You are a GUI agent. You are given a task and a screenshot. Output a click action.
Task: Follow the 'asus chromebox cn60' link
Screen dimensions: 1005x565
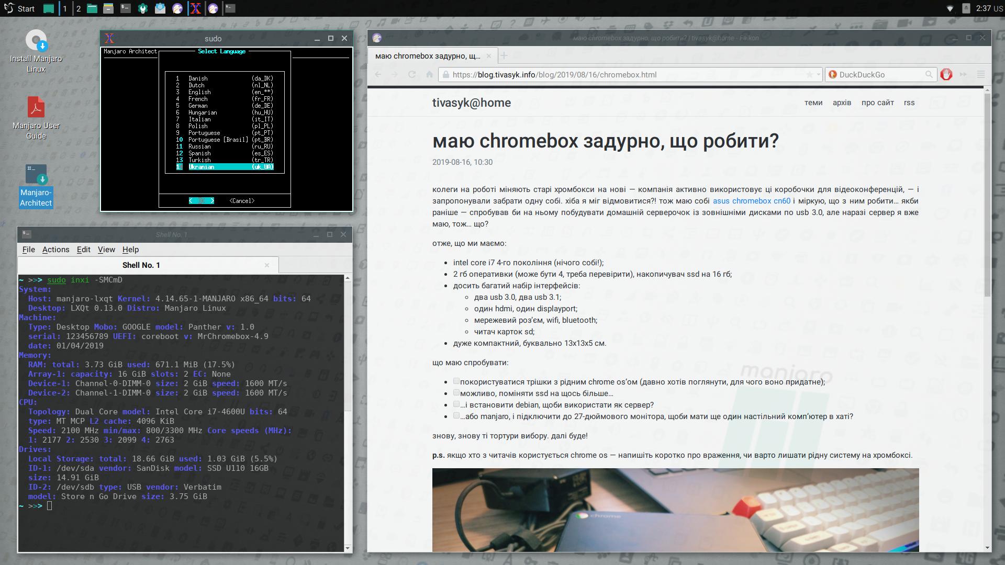point(752,201)
